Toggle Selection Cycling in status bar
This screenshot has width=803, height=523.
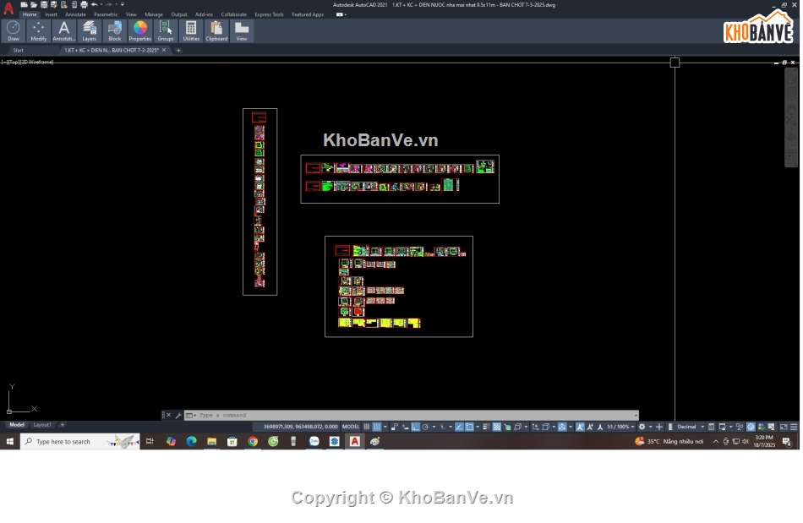coord(506,427)
